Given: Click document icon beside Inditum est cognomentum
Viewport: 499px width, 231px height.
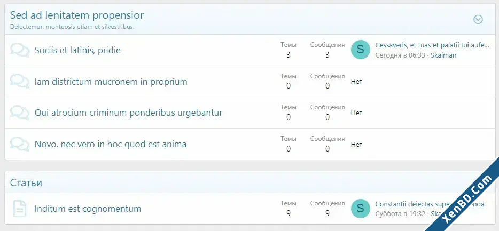Looking at the screenshot, I should tap(19, 209).
